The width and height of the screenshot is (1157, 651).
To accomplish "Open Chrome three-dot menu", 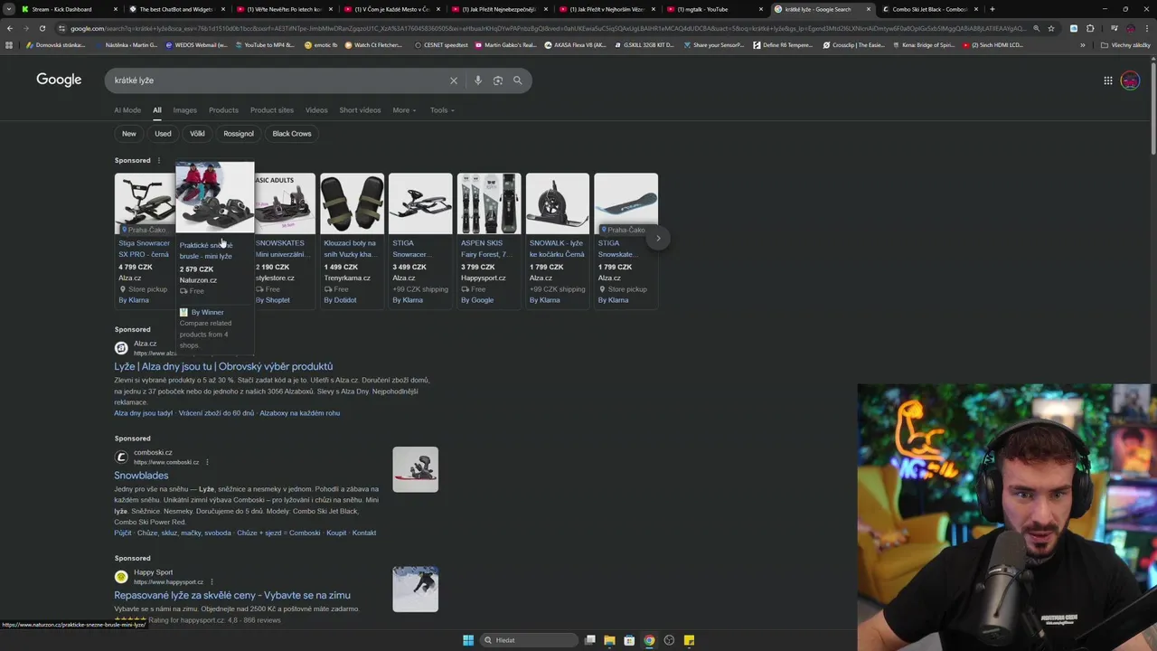I will pos(1147,28).
